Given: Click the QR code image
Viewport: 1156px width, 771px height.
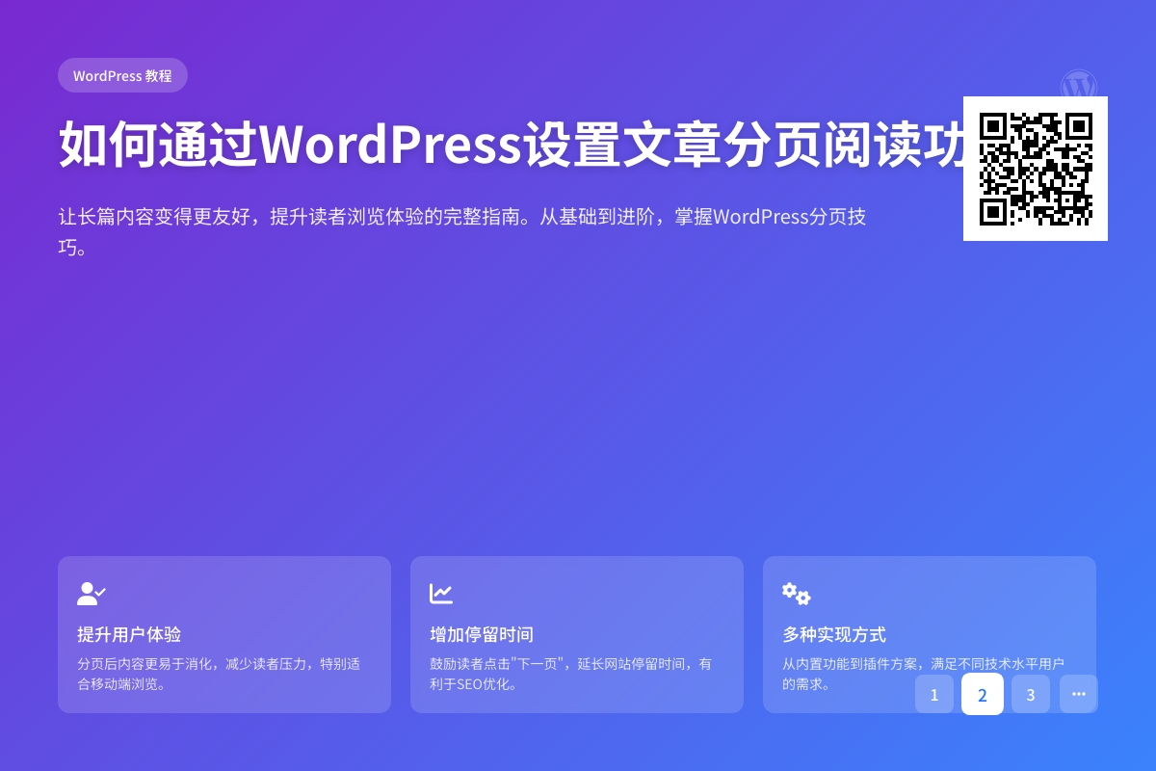Looking at the screenshot, I should click(x=1036, y=169).
